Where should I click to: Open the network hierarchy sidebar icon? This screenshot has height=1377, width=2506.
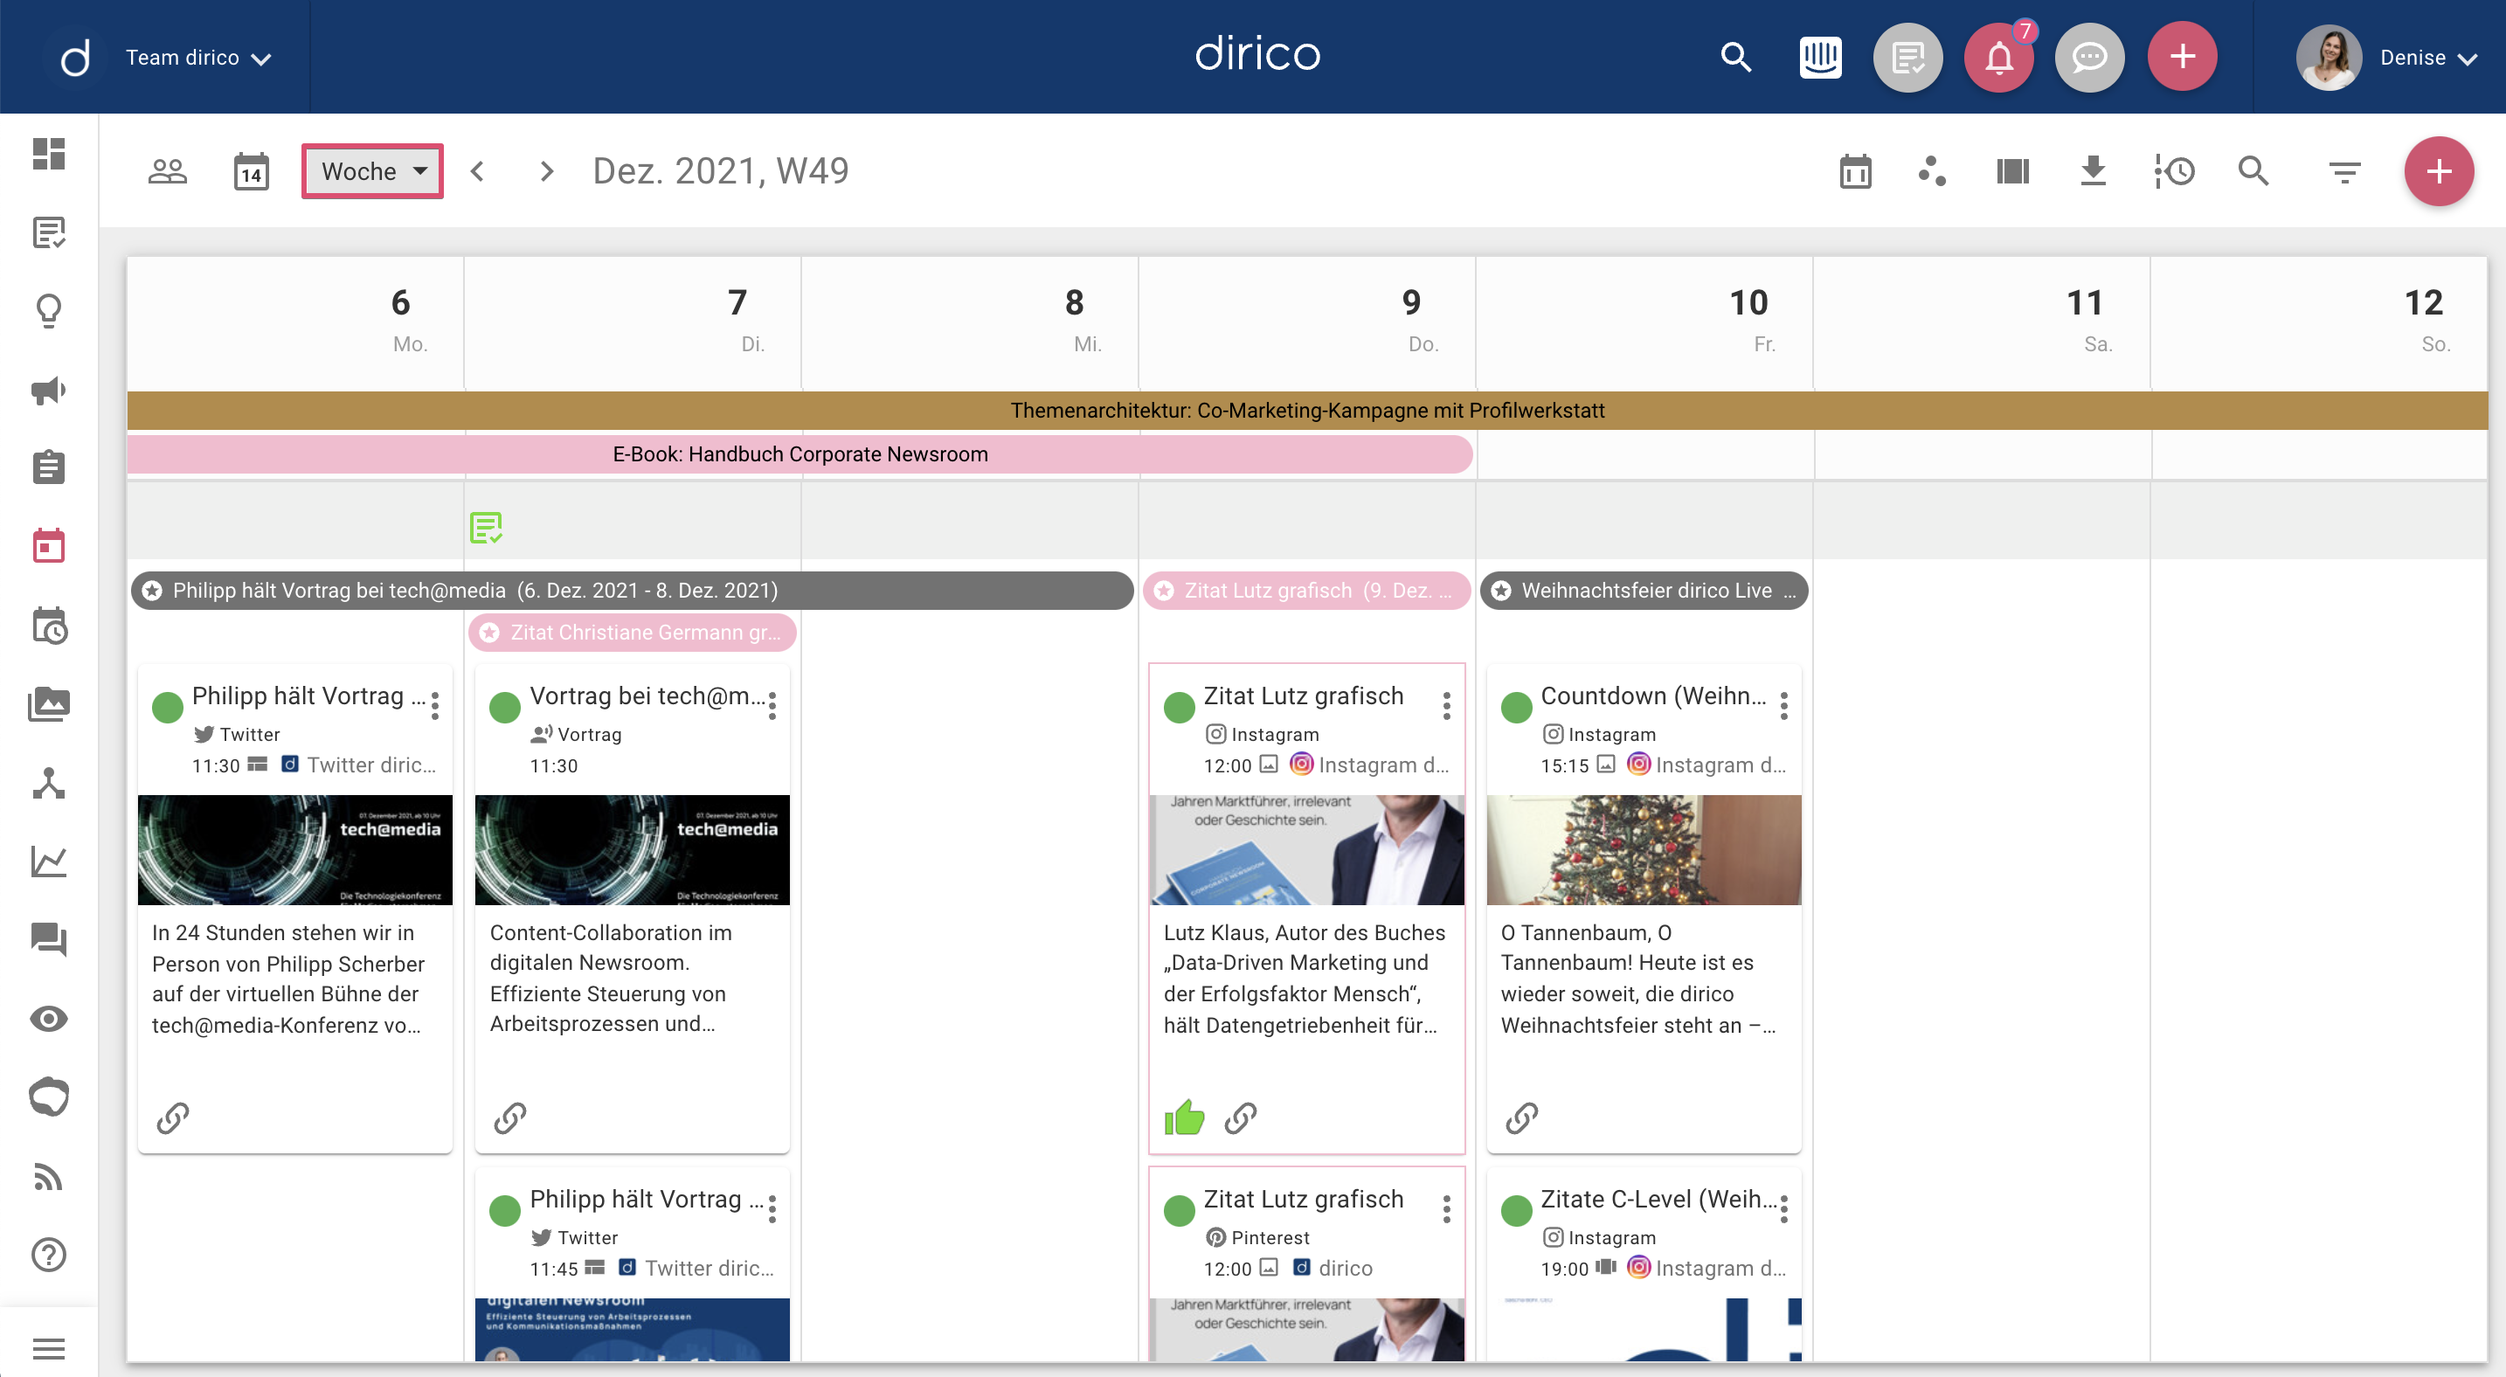point(49,783)
